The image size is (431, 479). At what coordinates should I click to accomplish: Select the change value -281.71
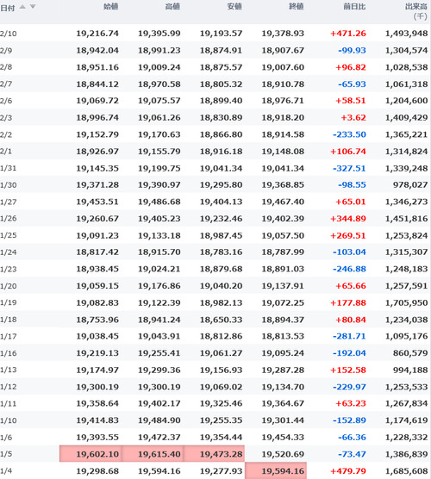pos(349,336)
